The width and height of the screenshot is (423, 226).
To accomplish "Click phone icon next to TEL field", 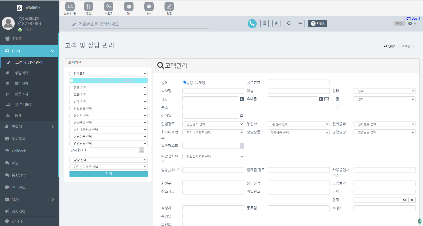I will click(x=242, y=99).
